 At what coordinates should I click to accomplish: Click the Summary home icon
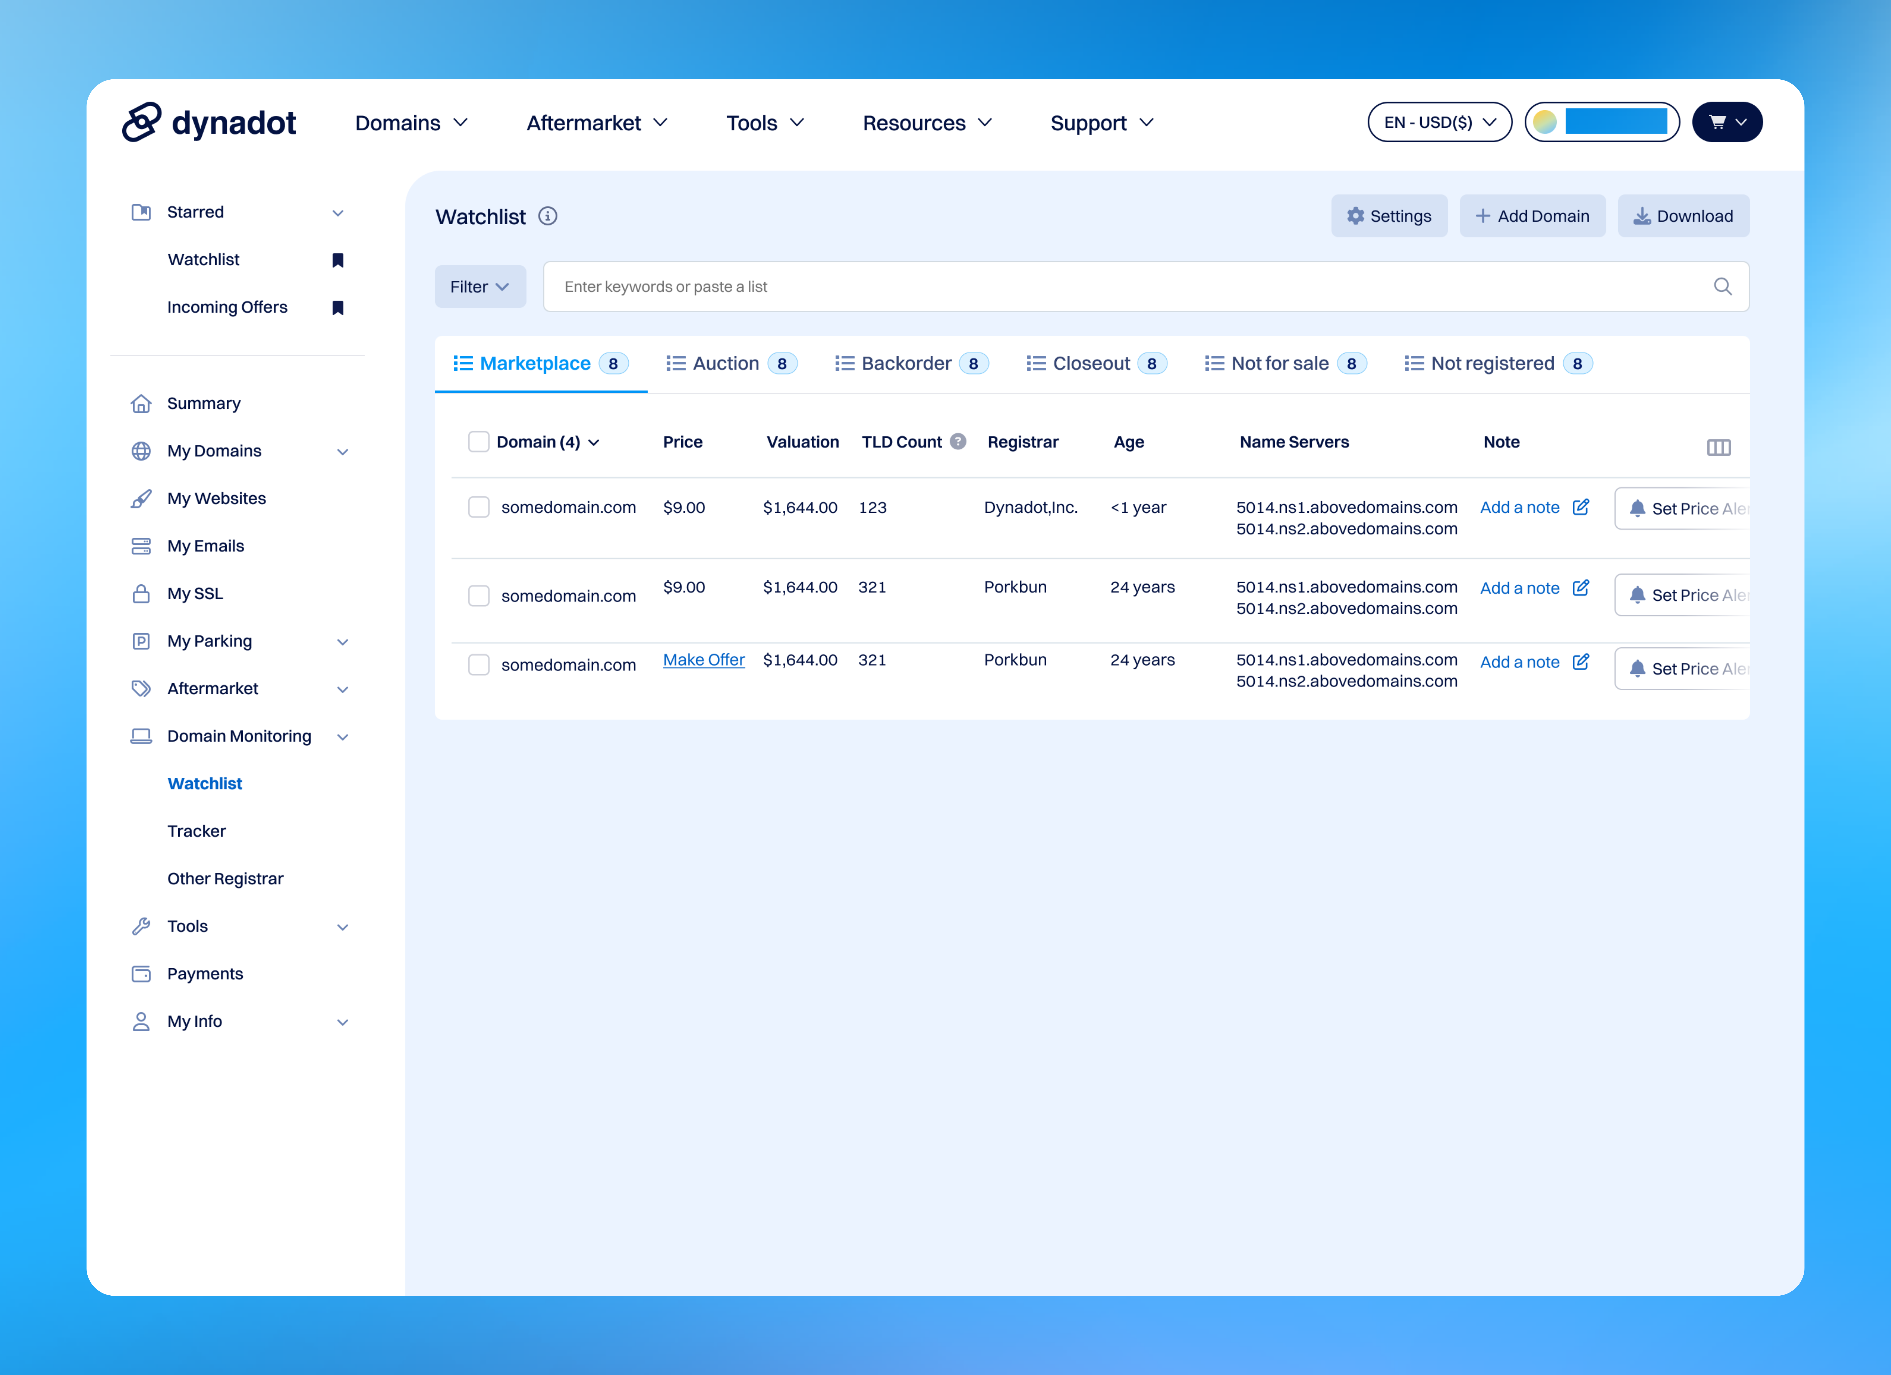(x=141, y=404)
